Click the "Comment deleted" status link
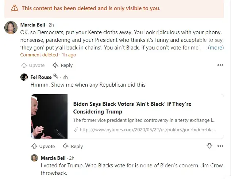Screen dimensions: 231x179 (x=39, y=55)
